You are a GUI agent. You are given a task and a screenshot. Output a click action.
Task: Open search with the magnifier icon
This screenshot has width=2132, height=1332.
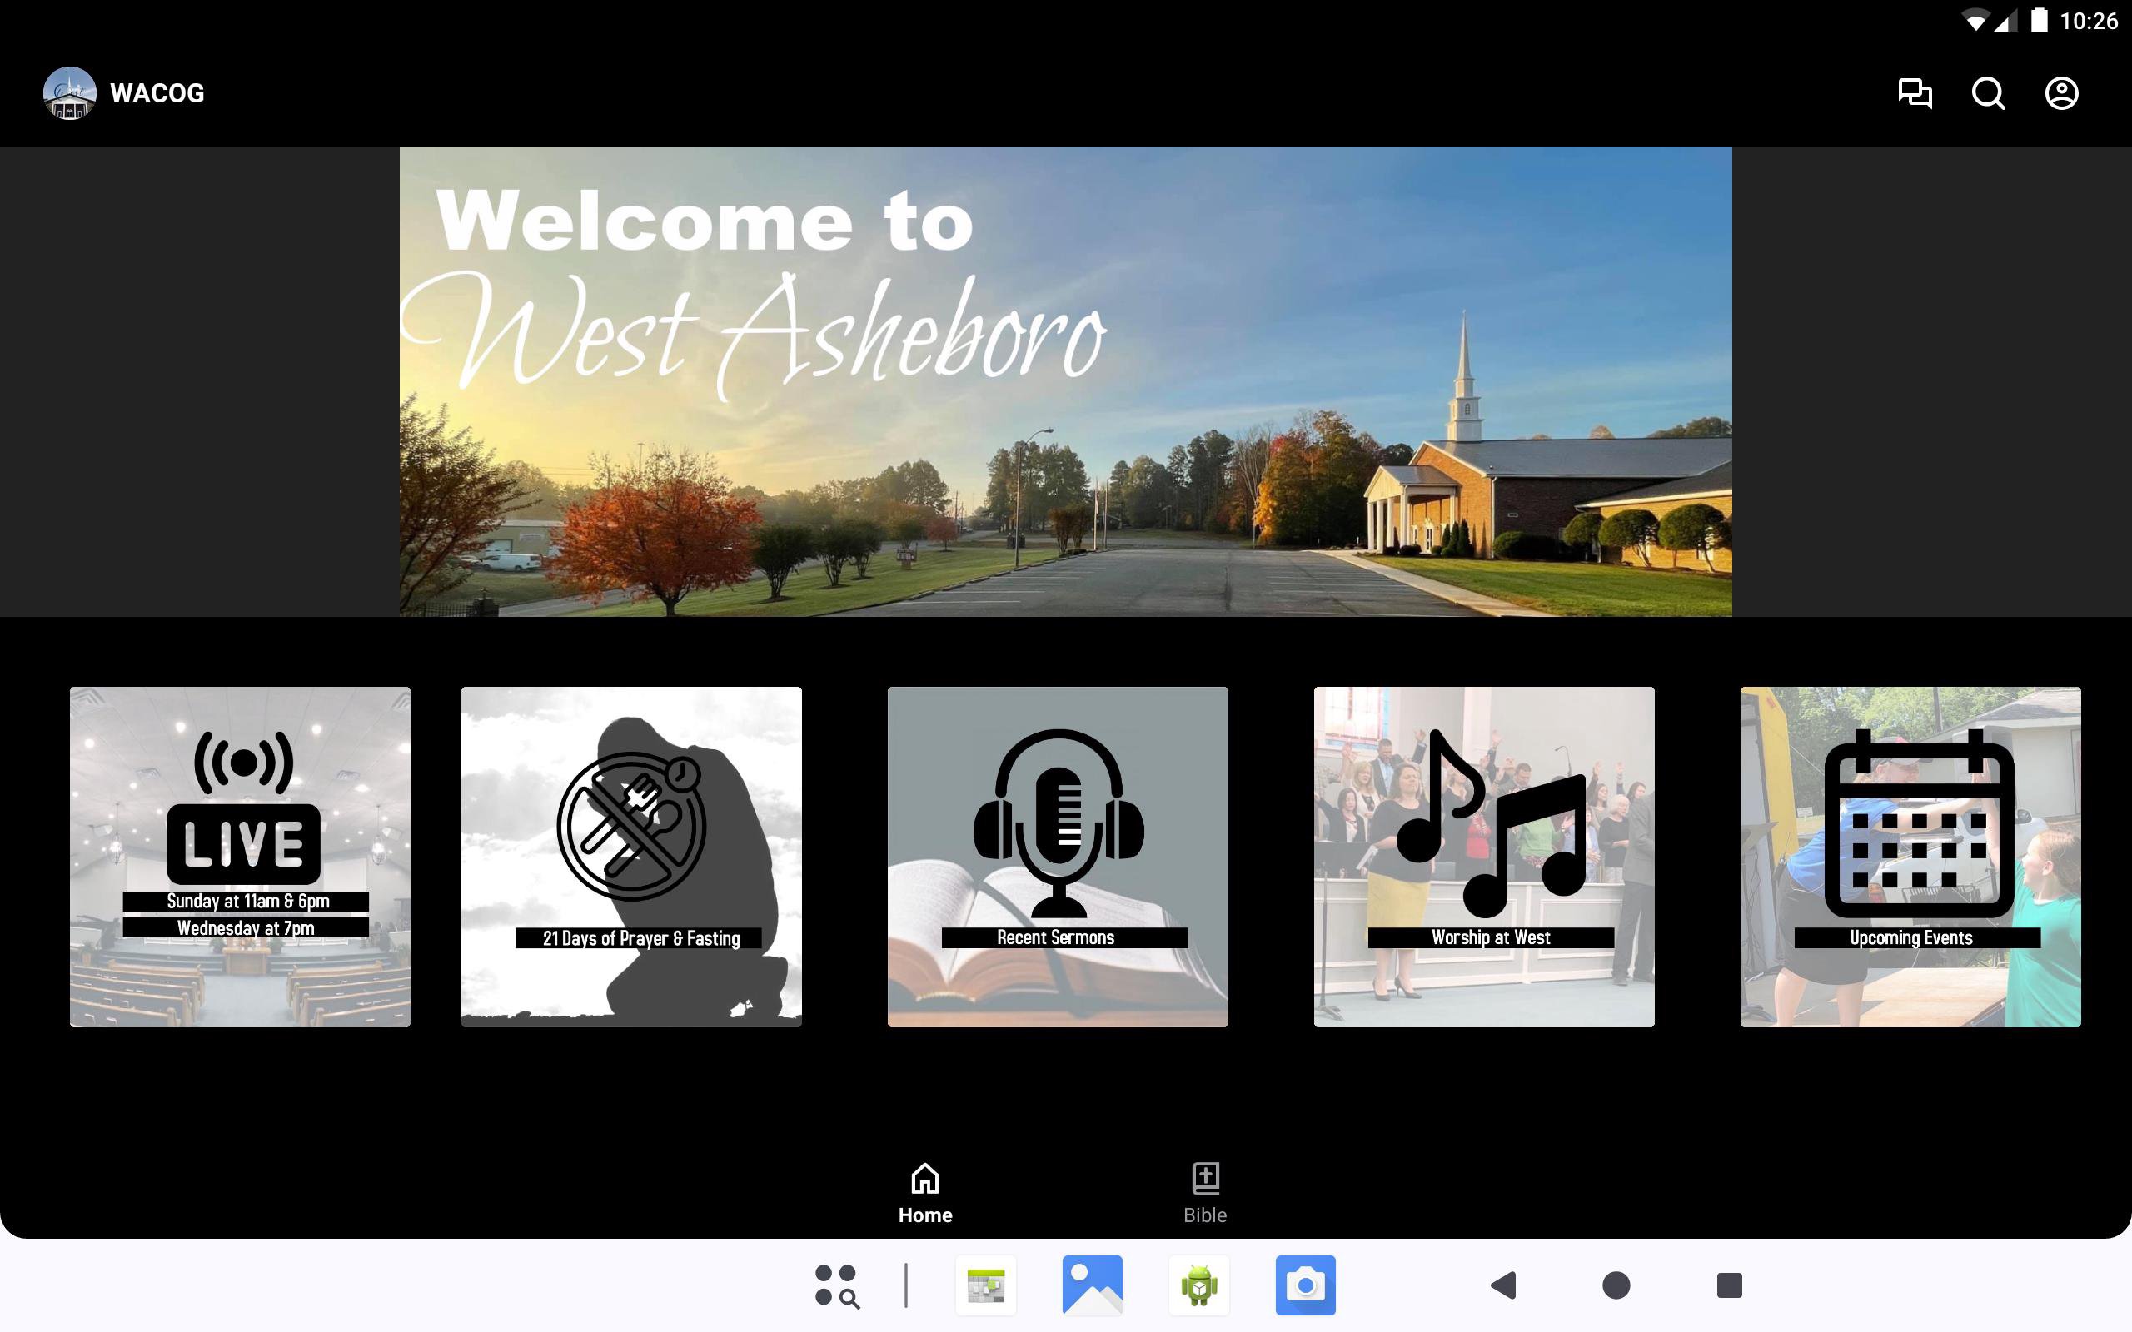pyautogui.click(x=1988, y=93)
